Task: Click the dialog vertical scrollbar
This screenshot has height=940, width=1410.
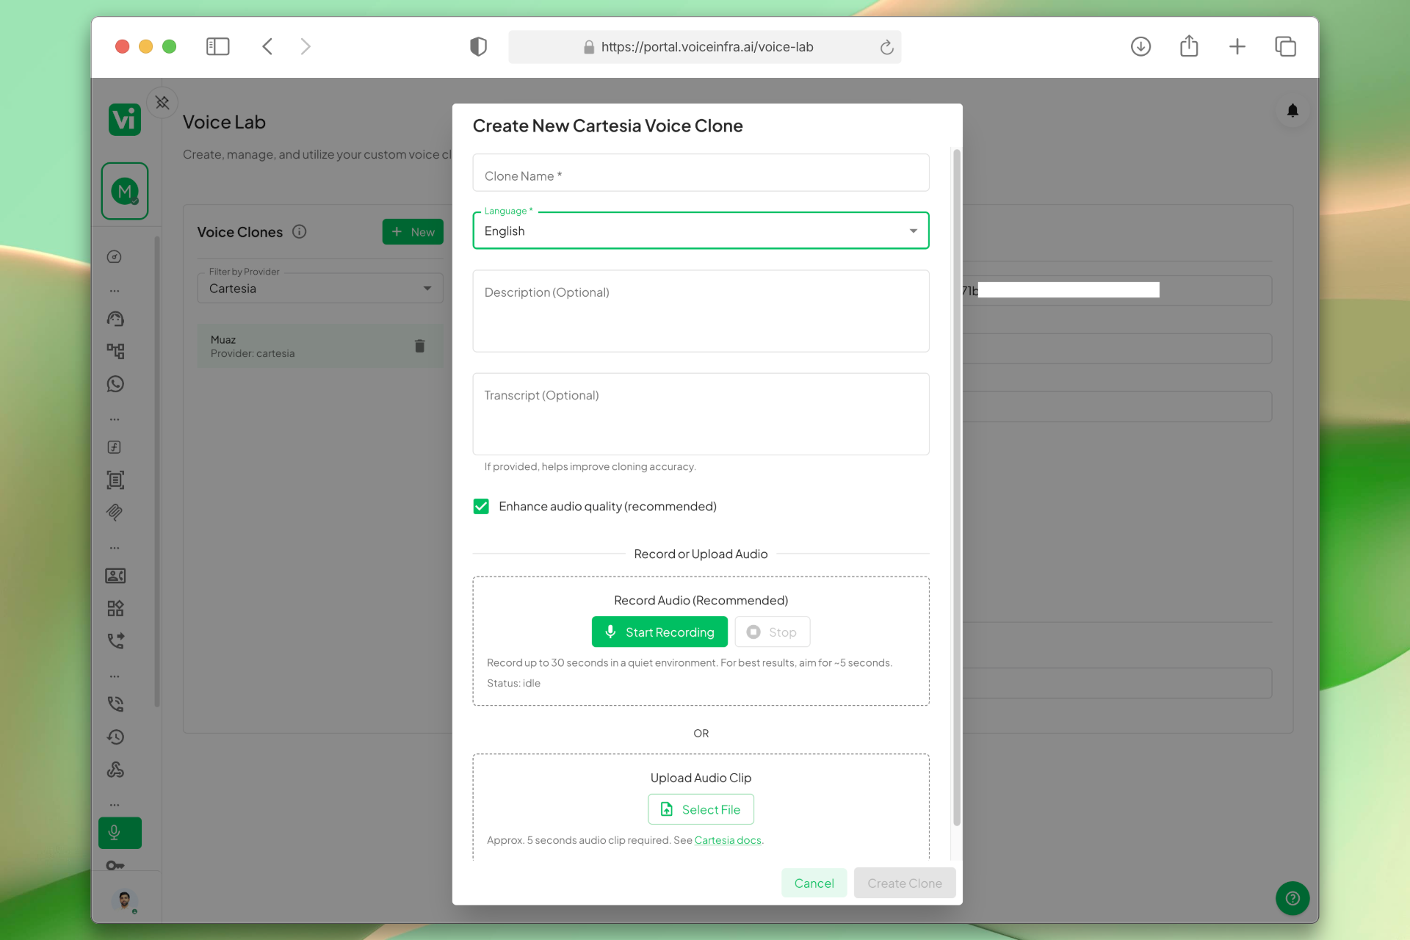Action: tap(956, 487)
